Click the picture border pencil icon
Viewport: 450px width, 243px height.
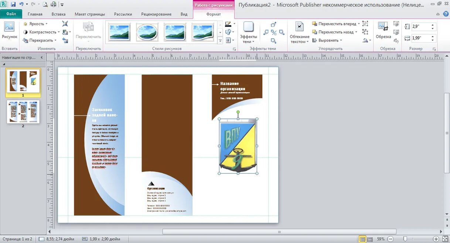pos(228,24)
